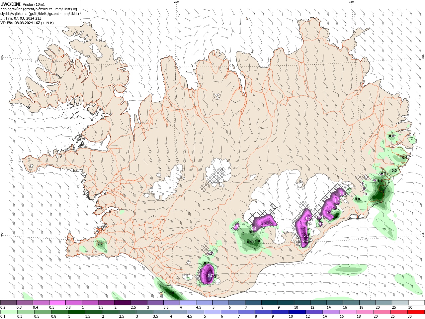Click the 'slydda/snjókoma' legend description line
Screen dimensions: 425x319
[x=40, y=14]
